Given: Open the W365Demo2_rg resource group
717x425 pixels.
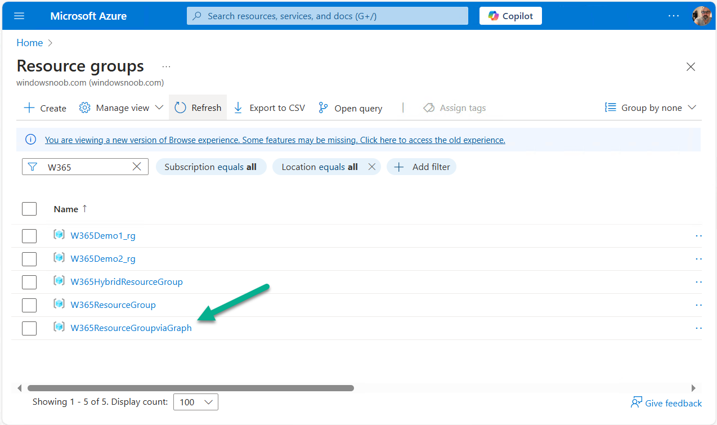Looking at the screenshot, I should (103, 259).
